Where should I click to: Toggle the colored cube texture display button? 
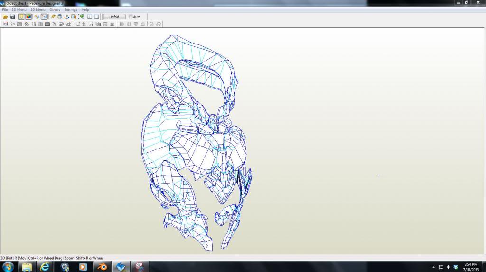[28, 17]
